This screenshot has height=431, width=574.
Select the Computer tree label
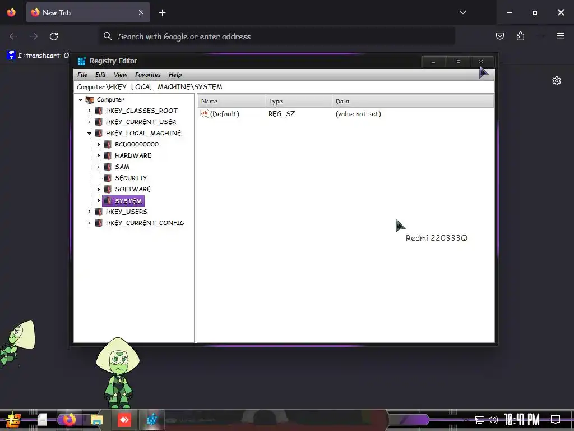[x=110, y=100]
